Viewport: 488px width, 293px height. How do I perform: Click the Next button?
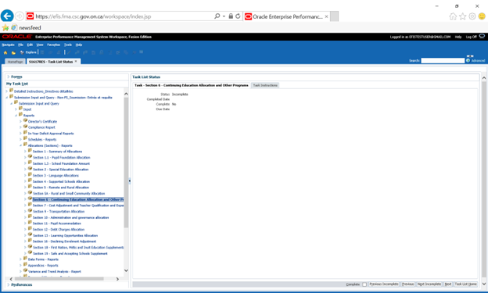(448, 284)
